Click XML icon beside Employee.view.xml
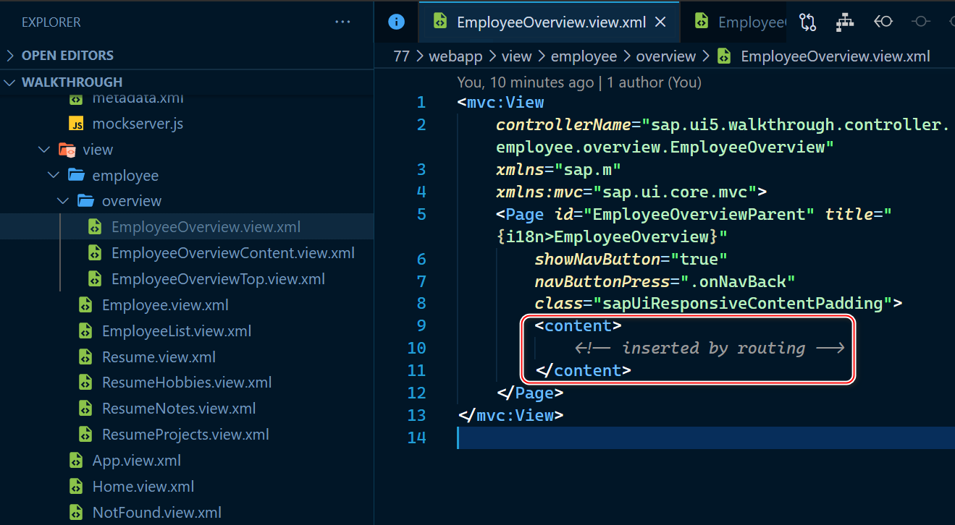The image size is (955, 525). (x=85, y=305)
